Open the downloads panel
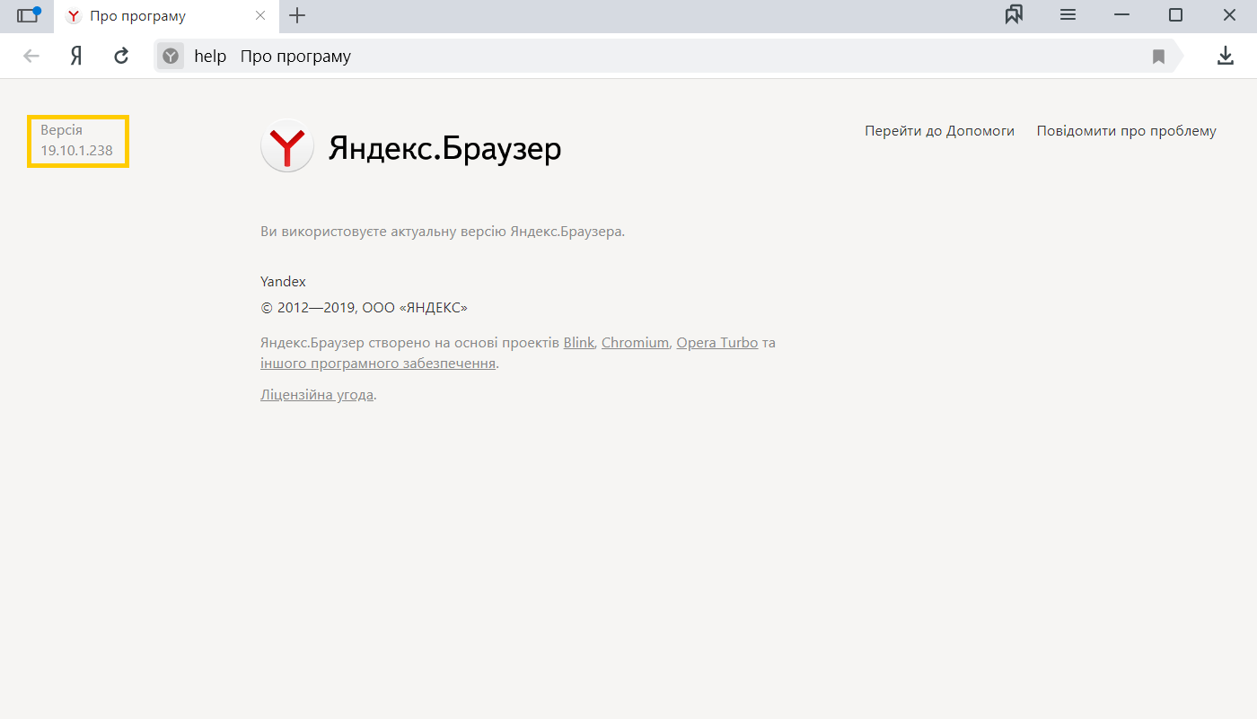Image resolution: width=1257 pixels, height=719 pixels. (1225, 57)
